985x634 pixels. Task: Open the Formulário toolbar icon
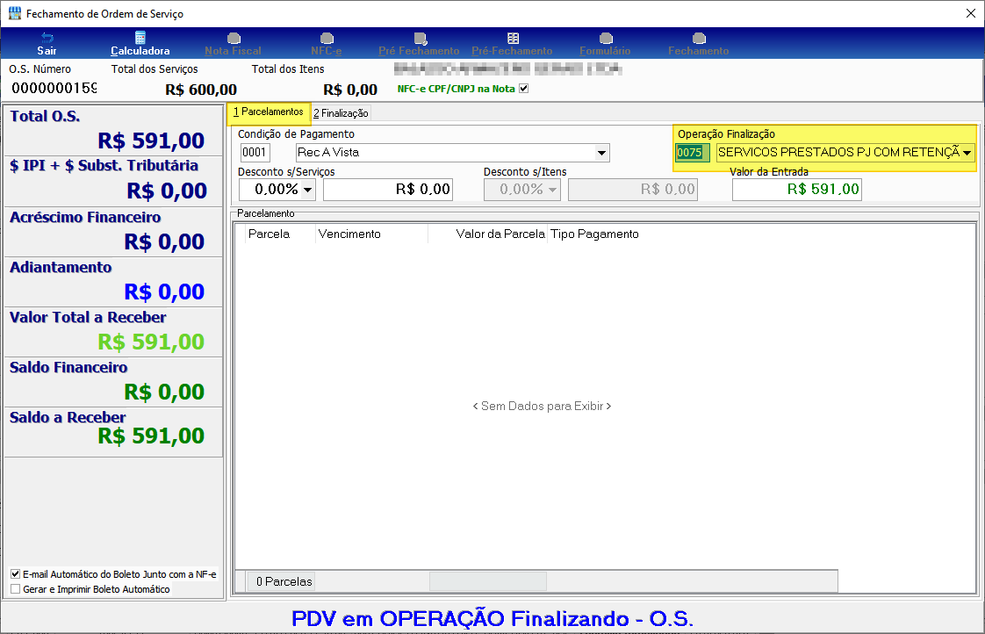tap(606, 39)
